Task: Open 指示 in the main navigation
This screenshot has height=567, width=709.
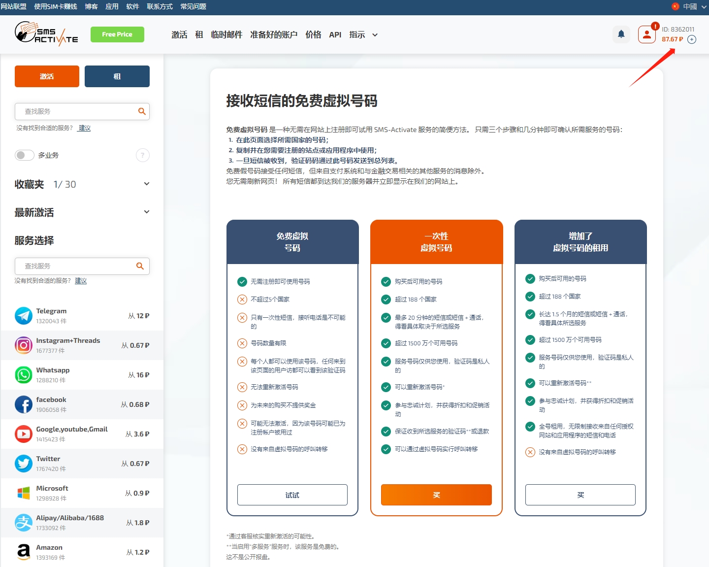Action: tap(357, 34)
